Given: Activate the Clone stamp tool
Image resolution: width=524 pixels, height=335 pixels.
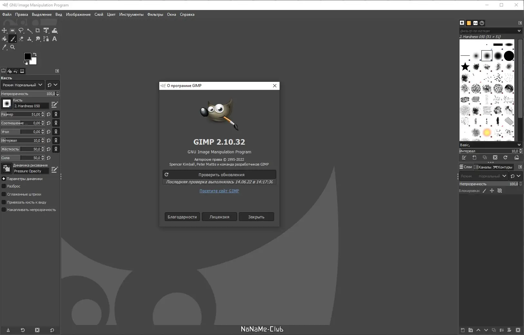Looking at the screenshot, I should (x=29, y=39).
